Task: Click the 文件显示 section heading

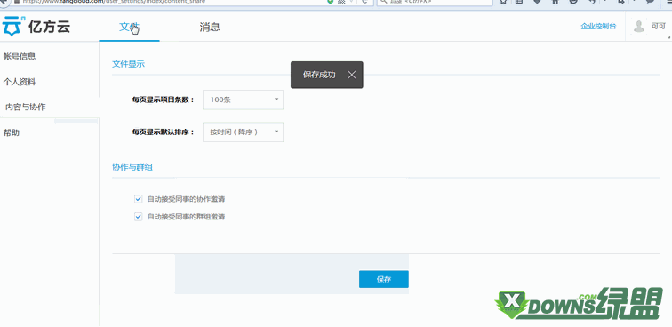Action: 129,64
